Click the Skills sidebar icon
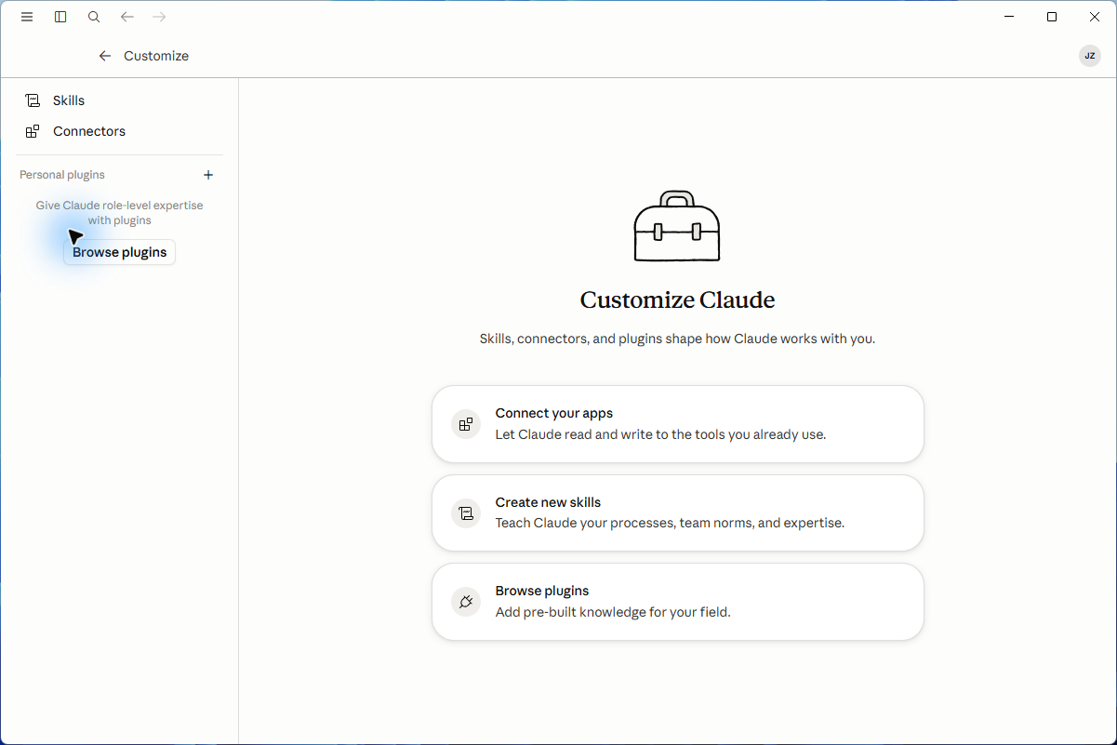This screenshot has width=1117, height=745. (33, 100)
